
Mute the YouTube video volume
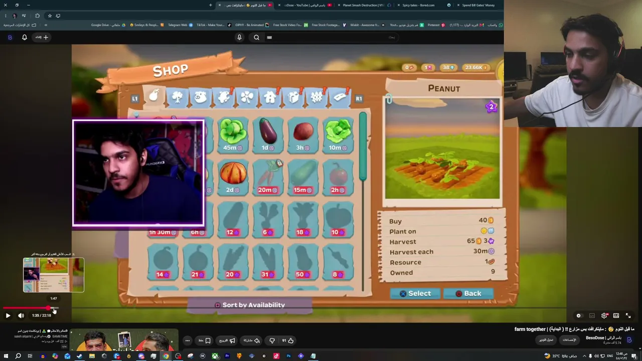(x=21, y=315)
